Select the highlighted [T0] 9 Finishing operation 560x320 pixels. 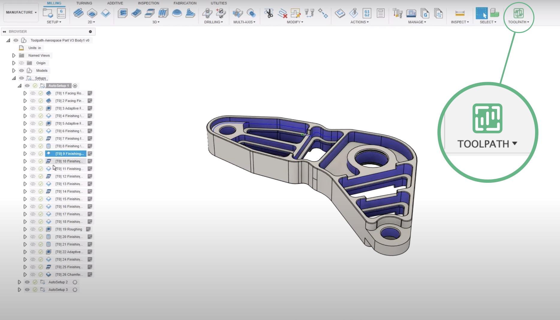coord(69,153)
